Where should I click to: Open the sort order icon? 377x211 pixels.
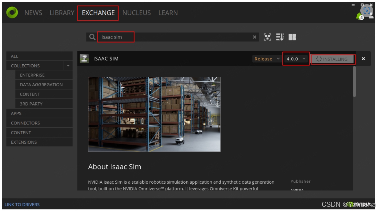point(280,37)
